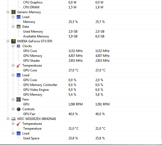Click the 1290 RPM GPU fan value
162x145 pixels.
coord(75,104)
